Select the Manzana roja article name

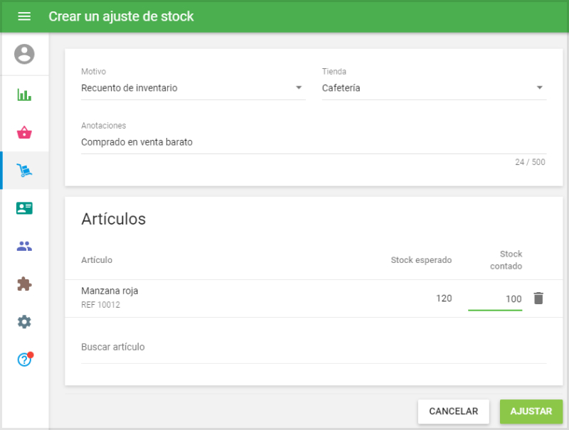click(x=110, y=291)
